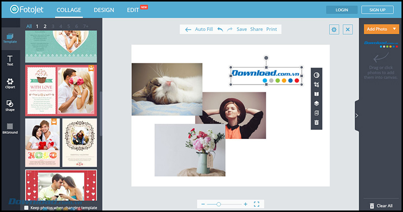Select the teal heart couple template
The width and height of the screenshot is (403, 212).
(x=61, y=46)
